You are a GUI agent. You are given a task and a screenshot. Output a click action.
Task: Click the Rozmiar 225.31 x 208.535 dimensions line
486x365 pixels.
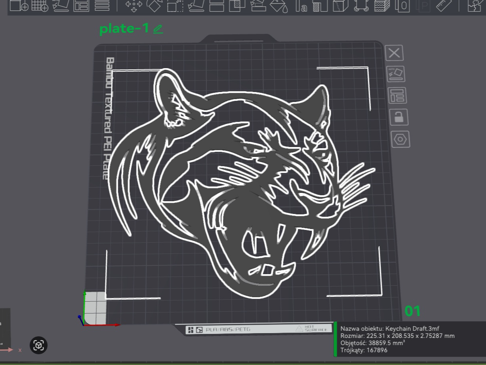pos(397,336)
